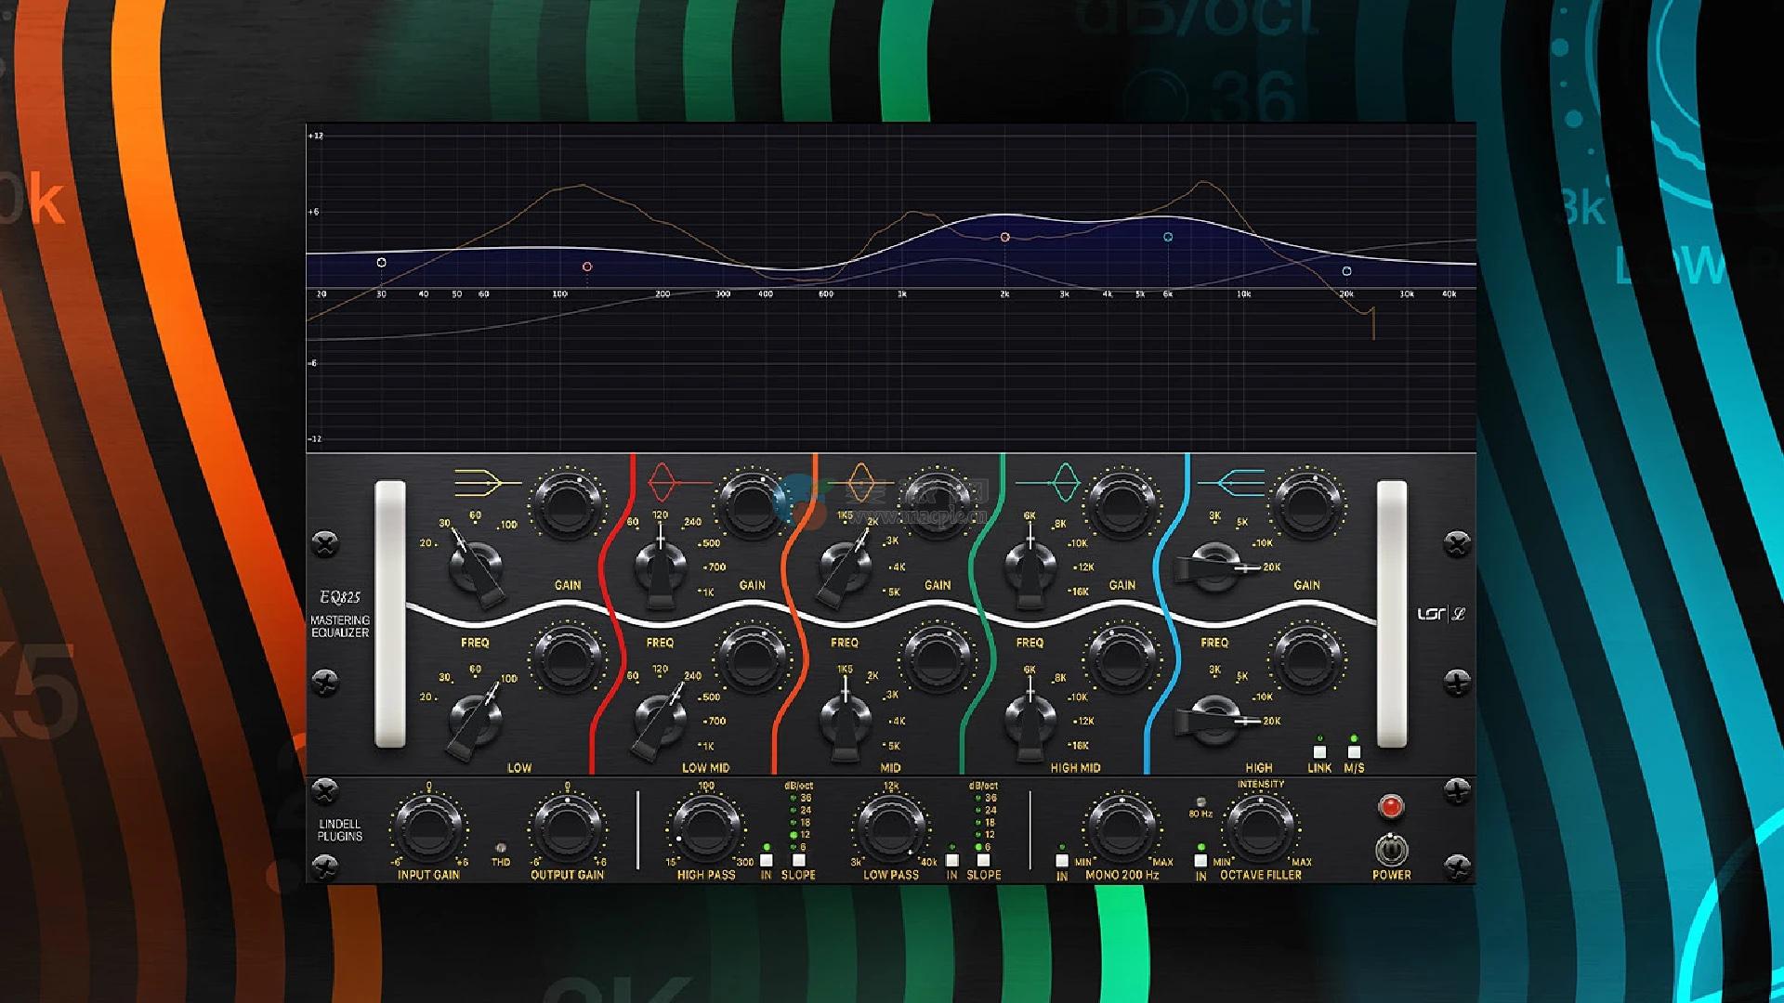Click the red power indicator lamp
This screenshot has height=1003, width=1784.
[x=1391, y=806]
